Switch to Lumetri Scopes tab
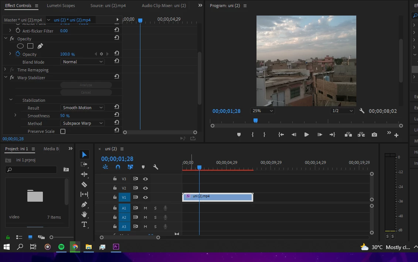Image resolution: width=418 pixels, height=262 pixels. (x=61, y=6)
